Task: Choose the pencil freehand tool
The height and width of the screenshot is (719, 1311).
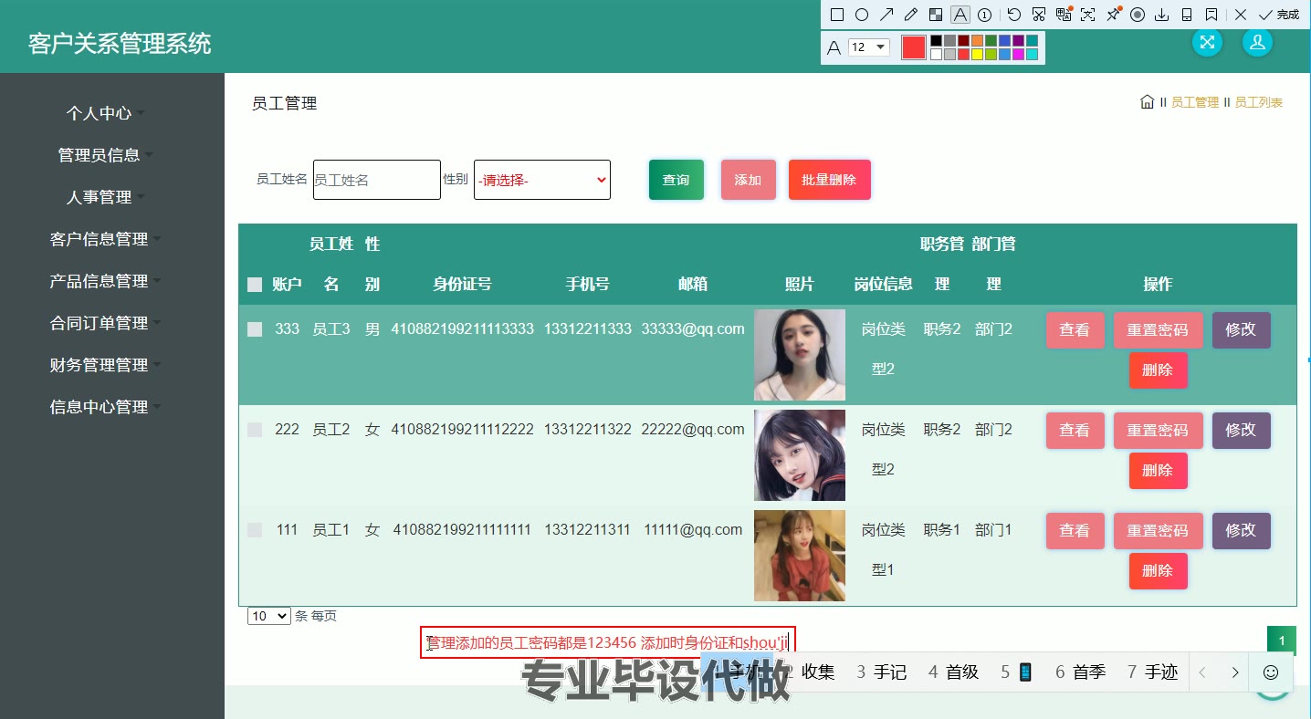Action: pos(910,15)
